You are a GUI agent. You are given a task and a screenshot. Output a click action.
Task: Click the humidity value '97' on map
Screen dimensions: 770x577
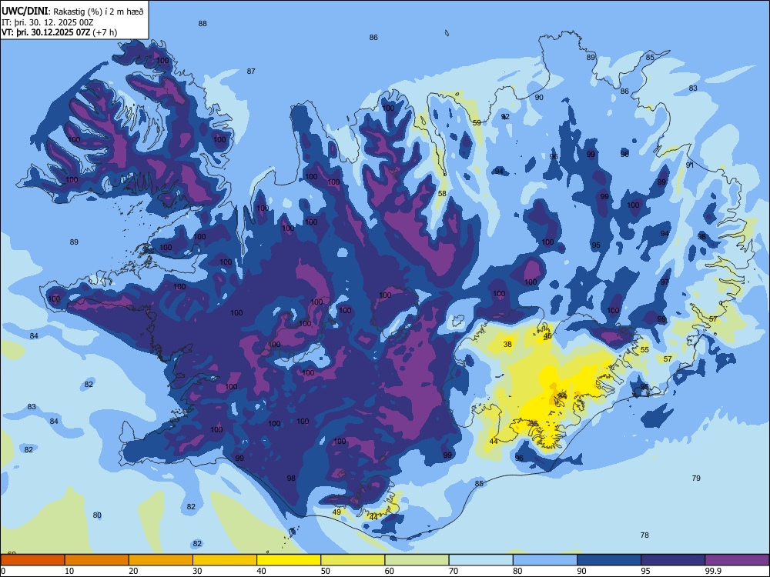point(665,282)
